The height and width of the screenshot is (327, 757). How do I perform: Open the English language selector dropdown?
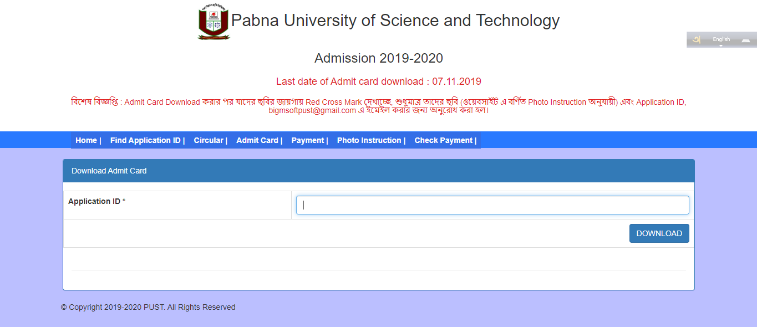pyautogui.click(x=721, y=39)
